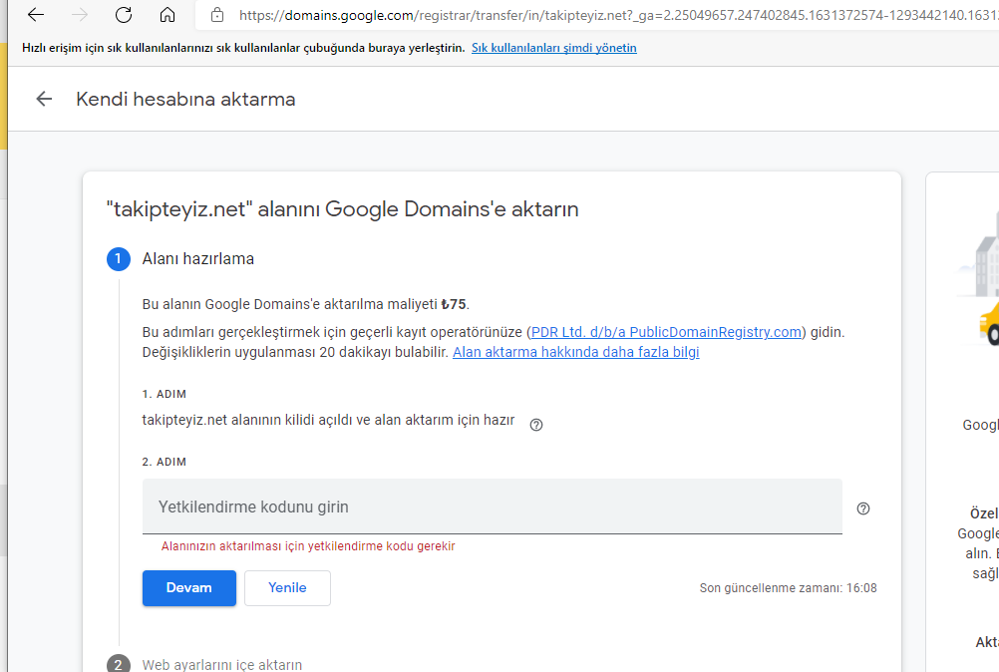
Task: Click the padlock site info icon
Action: [x=217, y=15]
